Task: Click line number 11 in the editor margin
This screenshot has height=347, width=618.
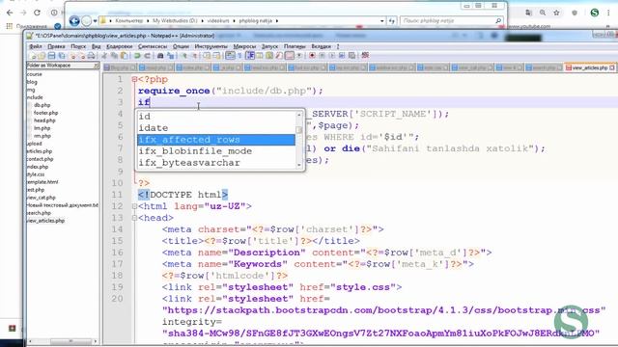Action: 117,195
